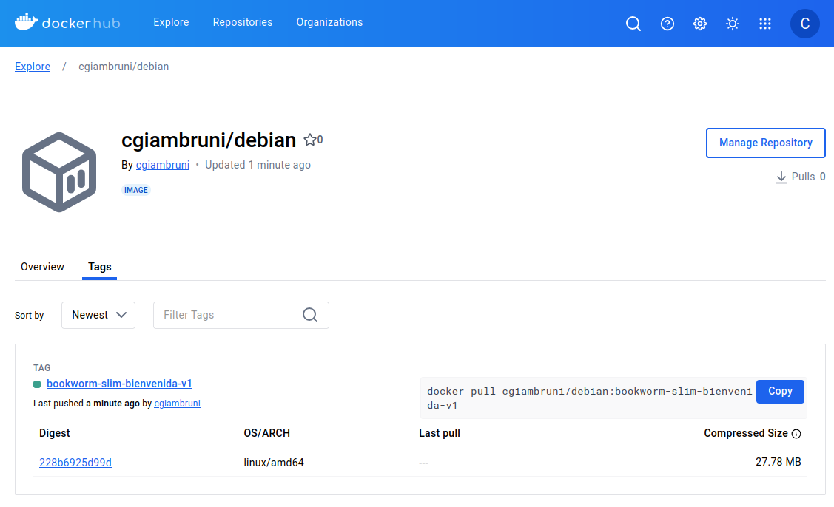Open Organizations in the top navigation
The height and width of the screenshot is (507, 834).
click(x=329, y=22)
